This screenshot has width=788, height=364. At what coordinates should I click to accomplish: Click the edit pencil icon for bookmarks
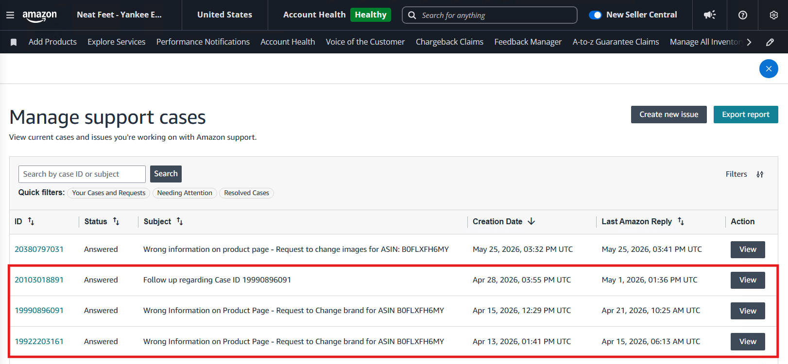[x=770, y=42]
